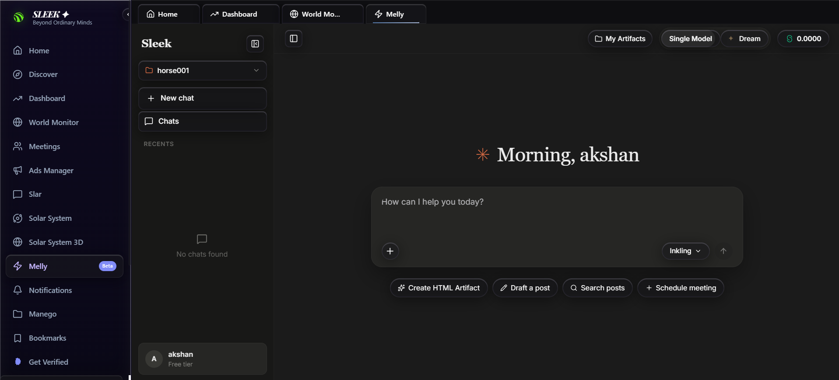Image resolution: width=839 pixels, height=380 pixels.
Task: Switch to the Dashboard tab
Action: 240,14
